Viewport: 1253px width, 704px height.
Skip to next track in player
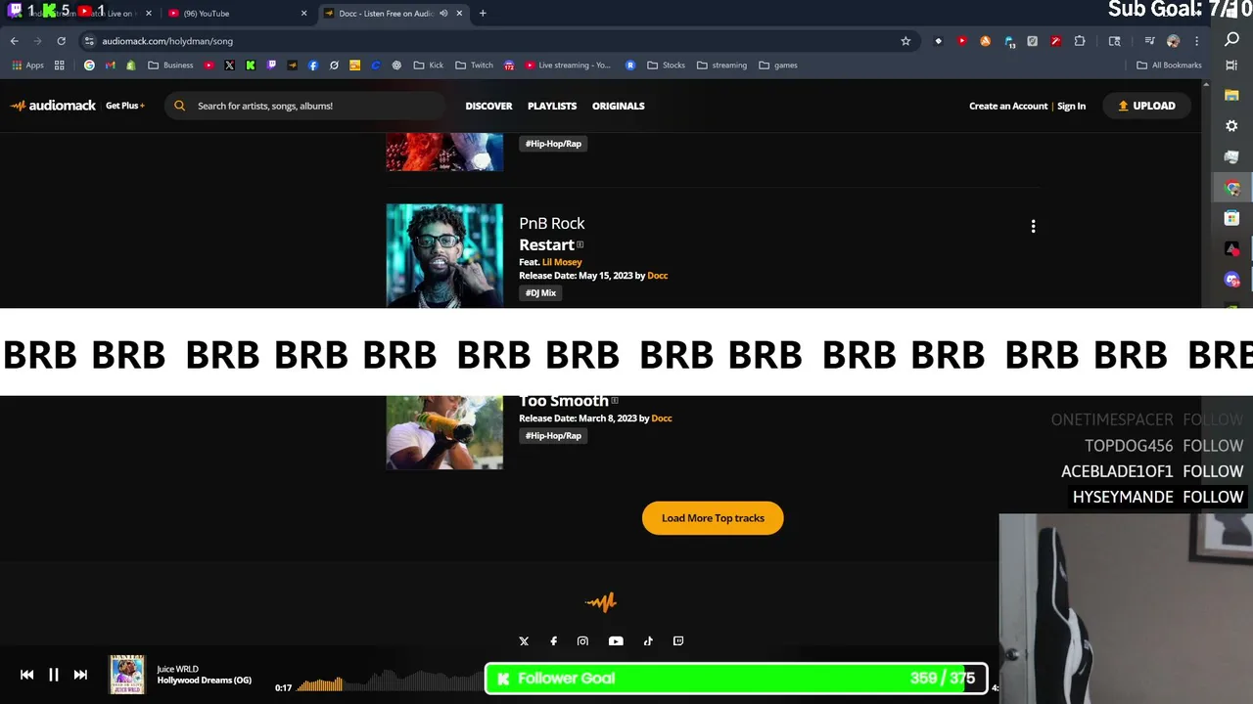(80, 675)
